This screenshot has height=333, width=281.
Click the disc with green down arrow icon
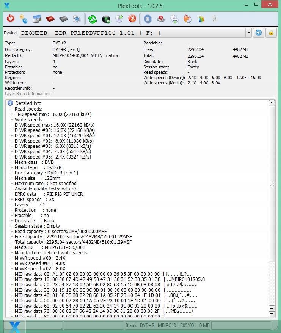(x=174, y=19)
